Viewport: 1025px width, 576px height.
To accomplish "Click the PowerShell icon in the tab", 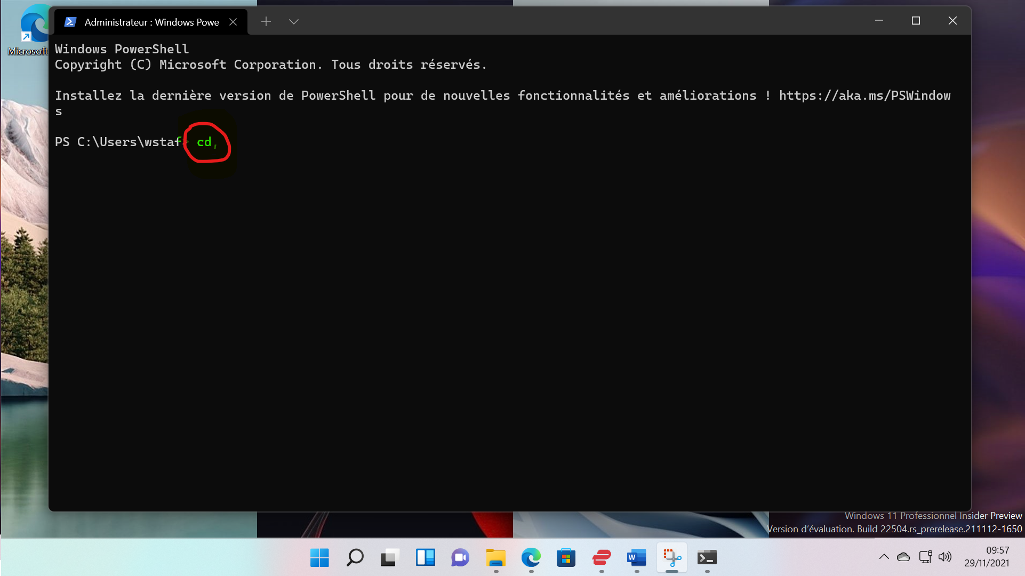I will tap(70, 22).
